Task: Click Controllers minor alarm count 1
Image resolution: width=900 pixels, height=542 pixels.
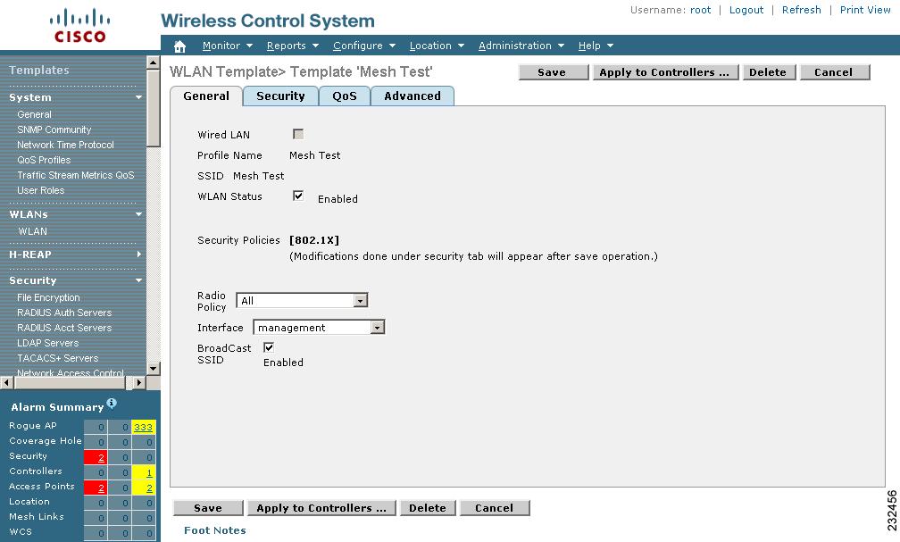Action: pyautogui.click(x=144, y=472)
